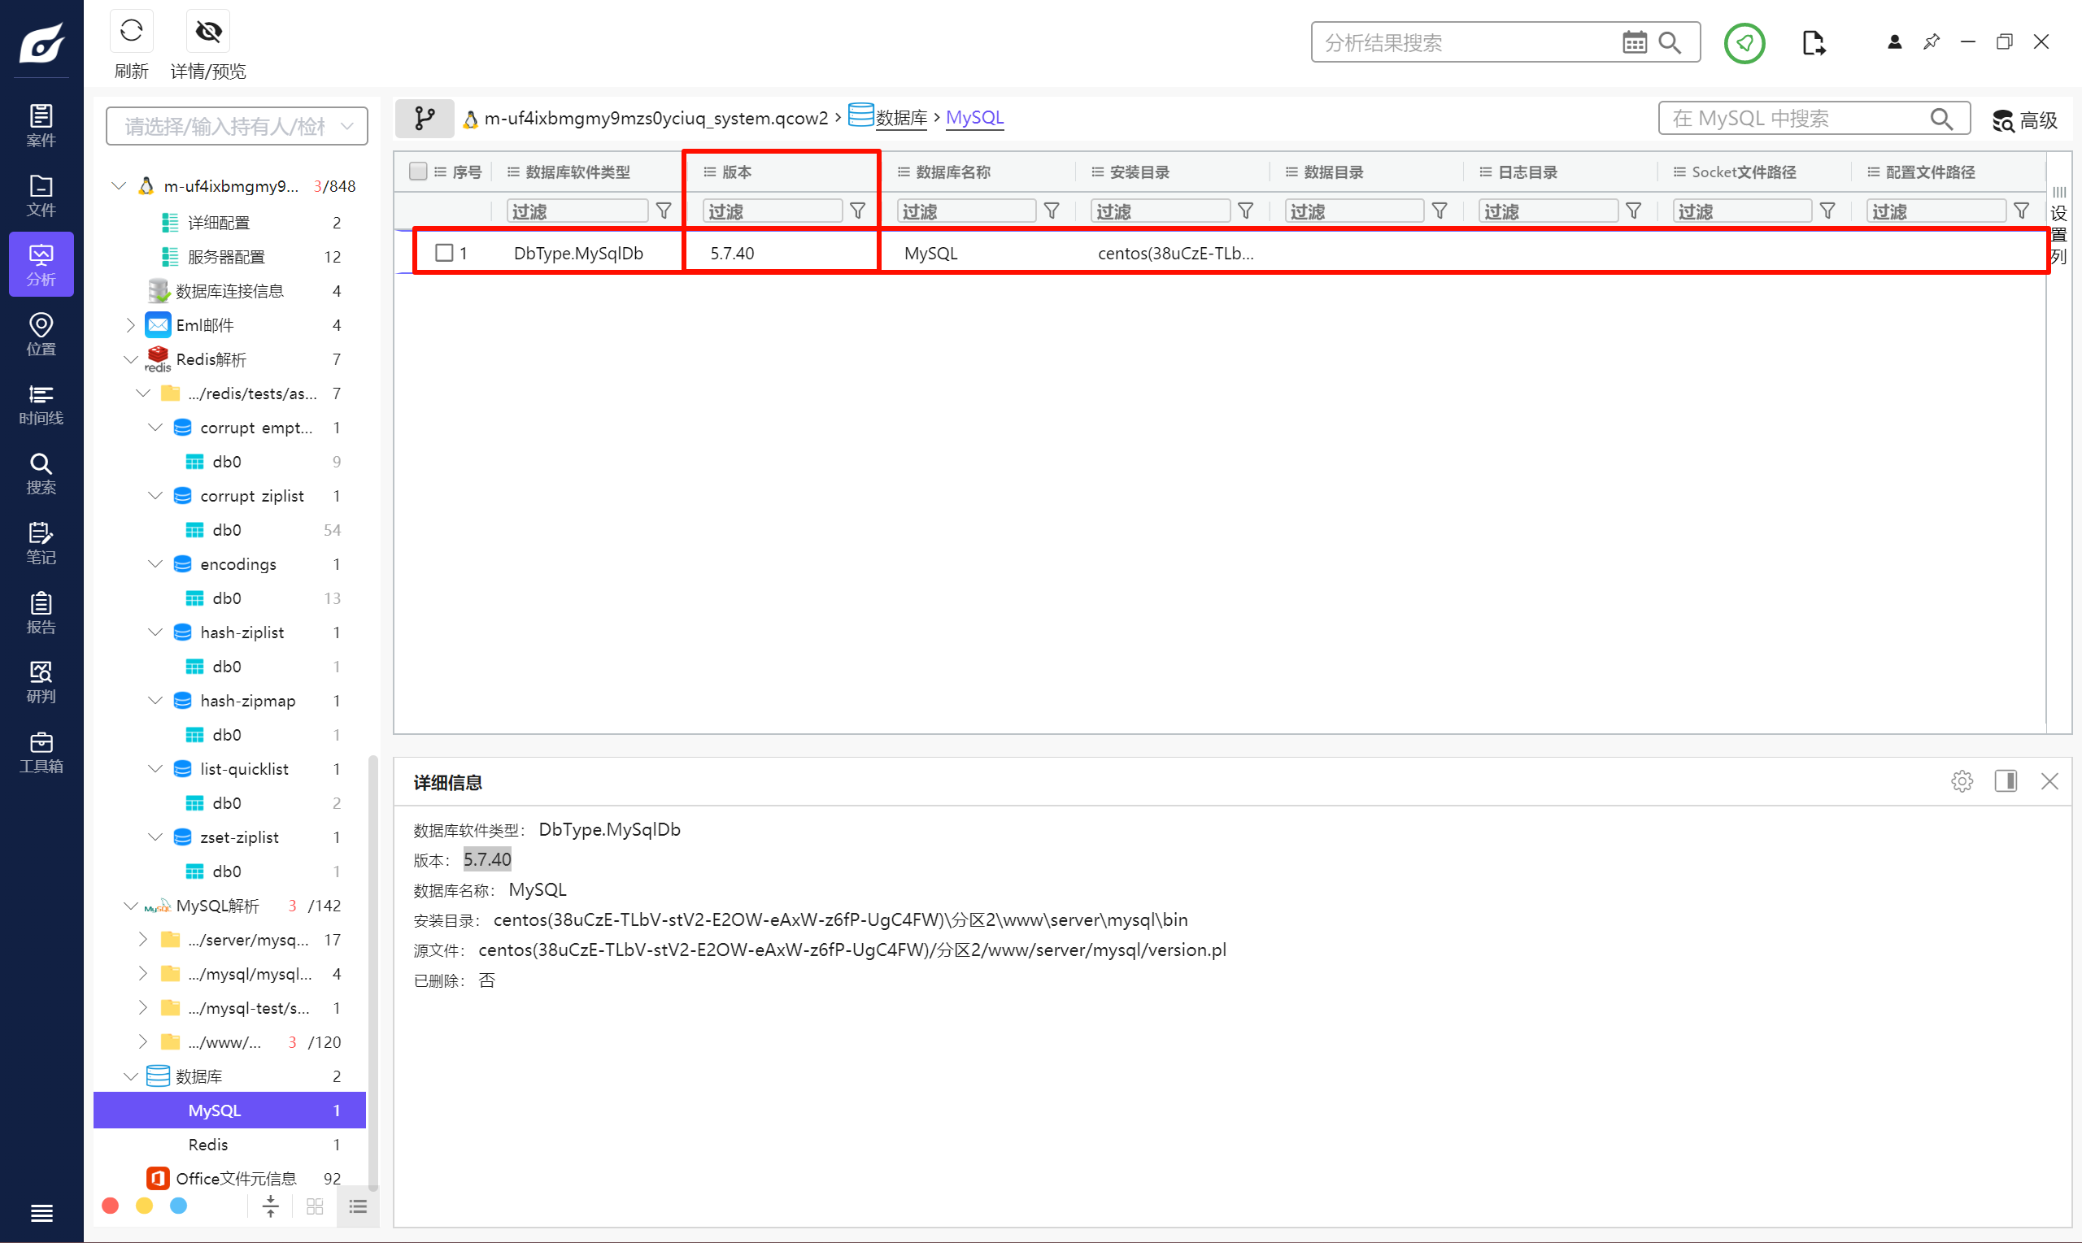This screenshot has height=1243, width=2082.
Task: Click the 刷新 refresh icon
Action: pos(132,32)
